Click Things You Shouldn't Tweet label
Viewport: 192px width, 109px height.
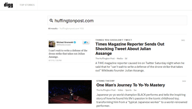114,40
